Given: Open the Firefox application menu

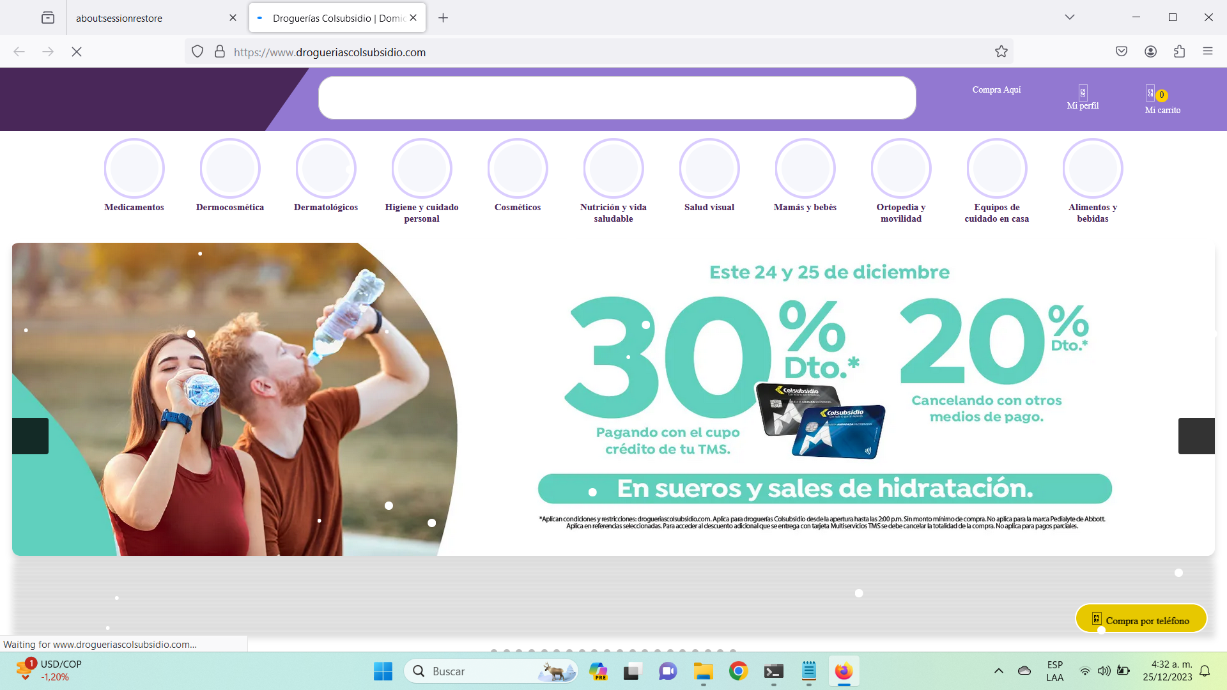Looking at the screenshot, I should click(1207, 52).
